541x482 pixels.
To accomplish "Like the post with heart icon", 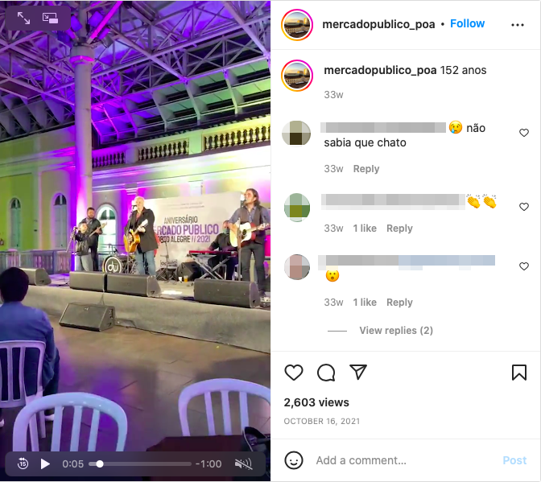I will click(x=294, y=373).
